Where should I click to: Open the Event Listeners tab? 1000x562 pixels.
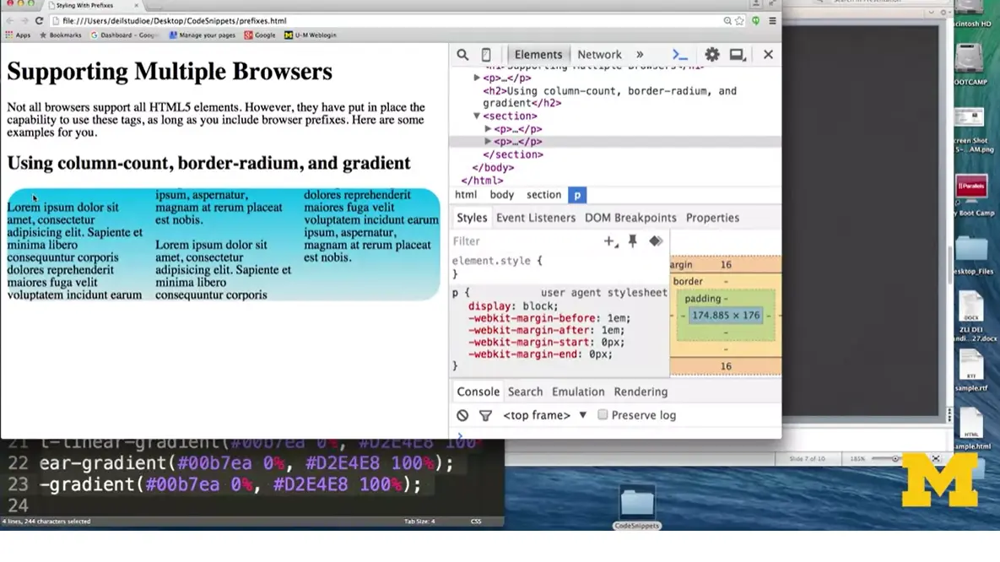tap(535, 218)
